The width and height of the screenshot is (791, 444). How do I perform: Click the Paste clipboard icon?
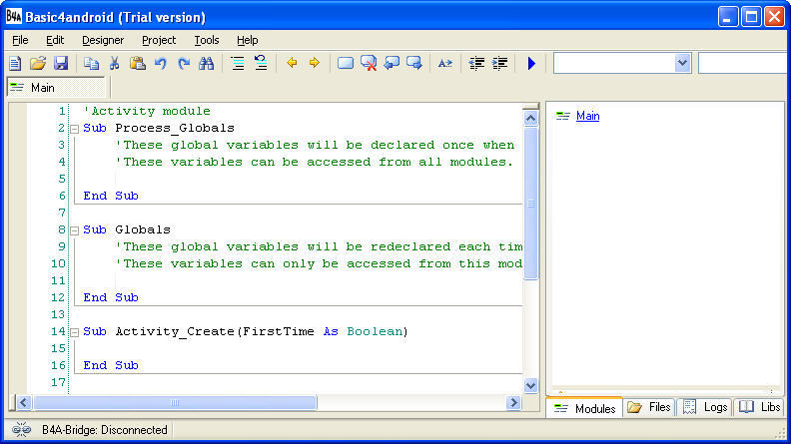pos(137,63)
